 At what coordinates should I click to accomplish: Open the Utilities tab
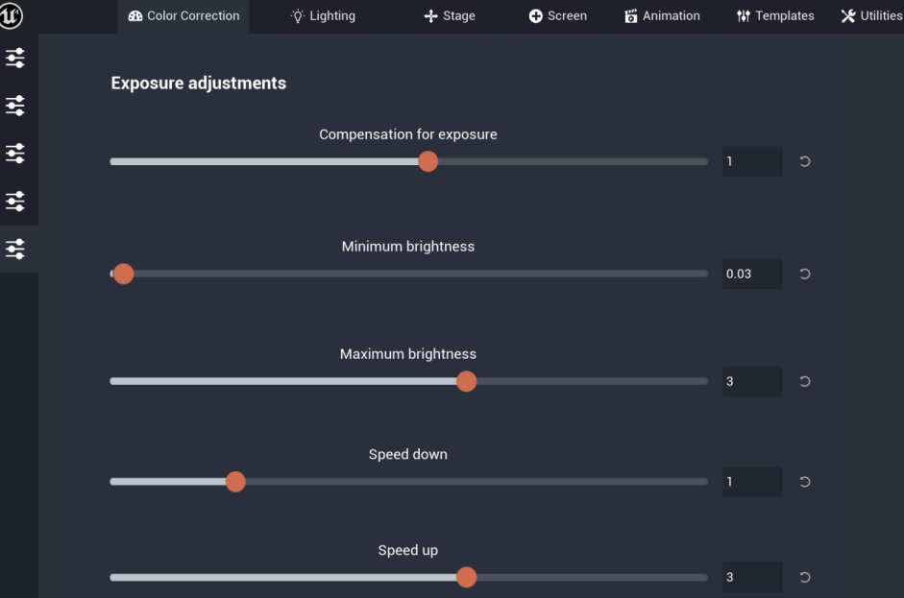871,16
